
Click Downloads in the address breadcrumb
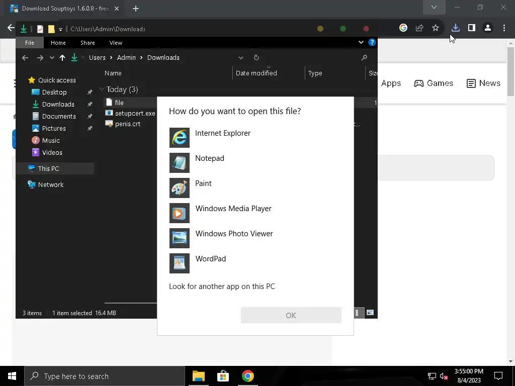point(163,57)
